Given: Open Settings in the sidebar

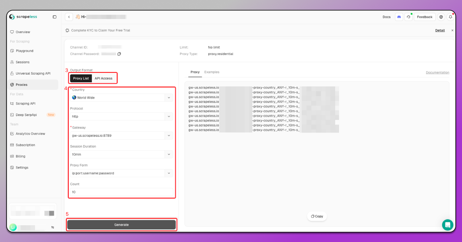Looking at the screenshot, I should [x=33, y=167].
